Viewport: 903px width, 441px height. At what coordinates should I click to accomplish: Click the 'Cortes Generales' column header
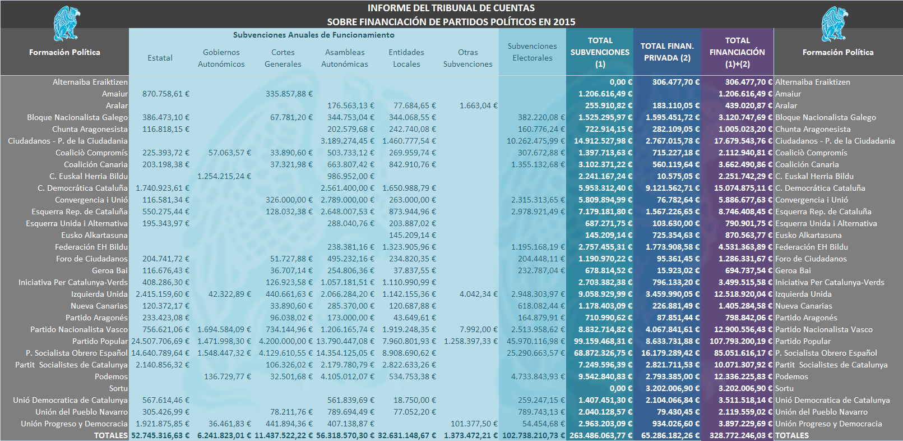click(x=283, y=58)
